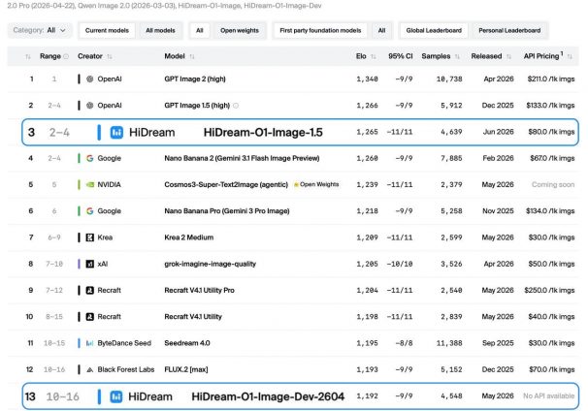Open Cosmos3-Super-Text2Image (agentic) model

point(226,185)
